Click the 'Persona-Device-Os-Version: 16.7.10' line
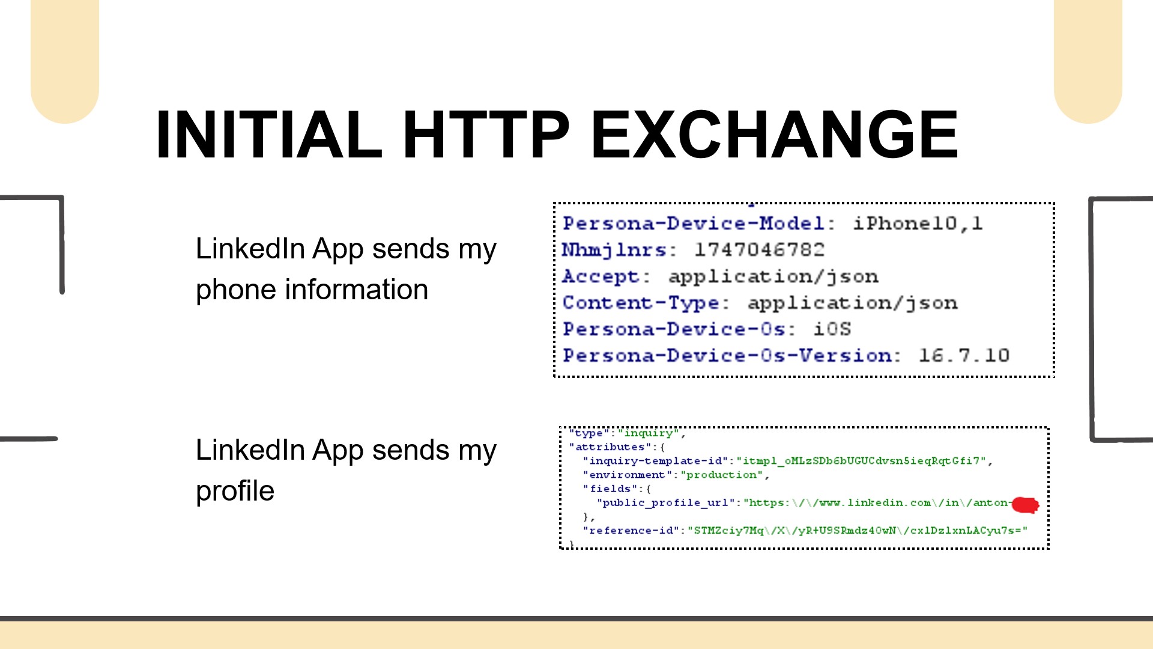1153x649 pixels. (786, 356)
